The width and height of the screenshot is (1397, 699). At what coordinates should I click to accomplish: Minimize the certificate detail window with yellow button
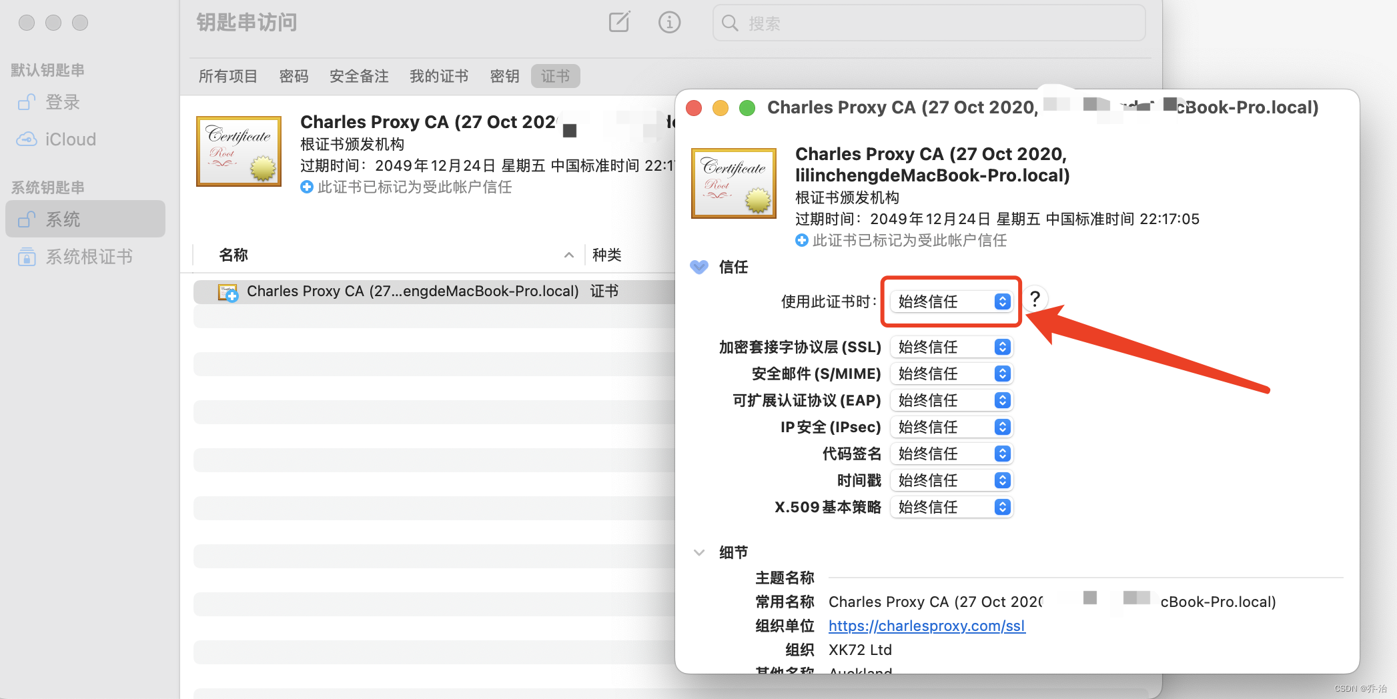721,107
